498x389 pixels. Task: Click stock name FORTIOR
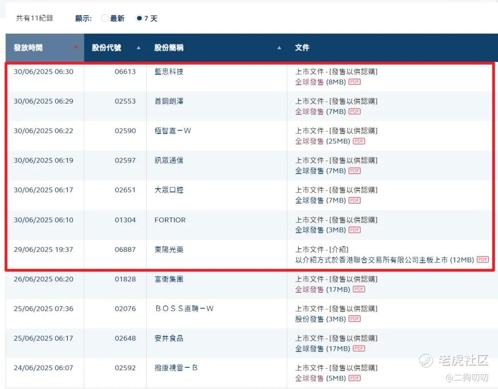[170, 220]
